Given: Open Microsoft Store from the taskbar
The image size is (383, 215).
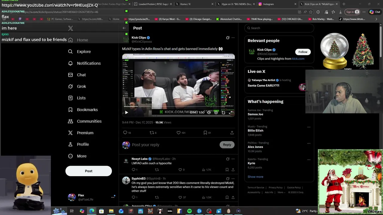Looking at the screenshot, I should point(101,211).
